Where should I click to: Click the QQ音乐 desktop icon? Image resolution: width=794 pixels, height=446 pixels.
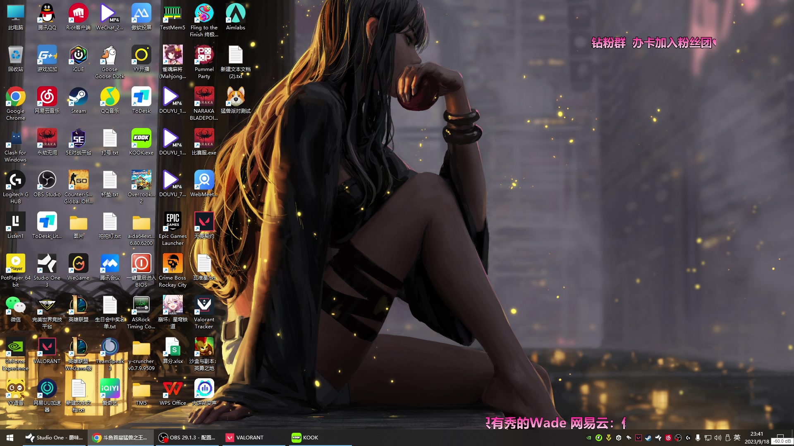point(110,100)
